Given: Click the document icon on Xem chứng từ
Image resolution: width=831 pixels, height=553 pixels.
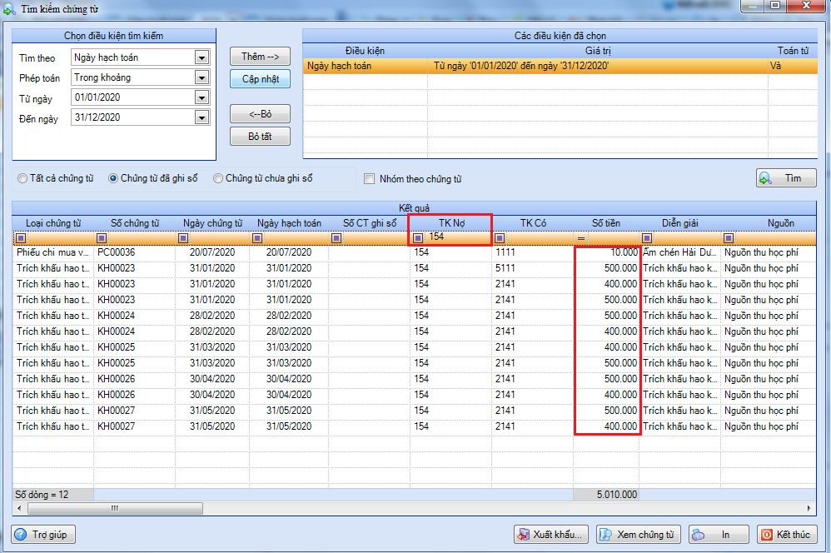Looking at the screenshot, I should click(x=605, y=535).
